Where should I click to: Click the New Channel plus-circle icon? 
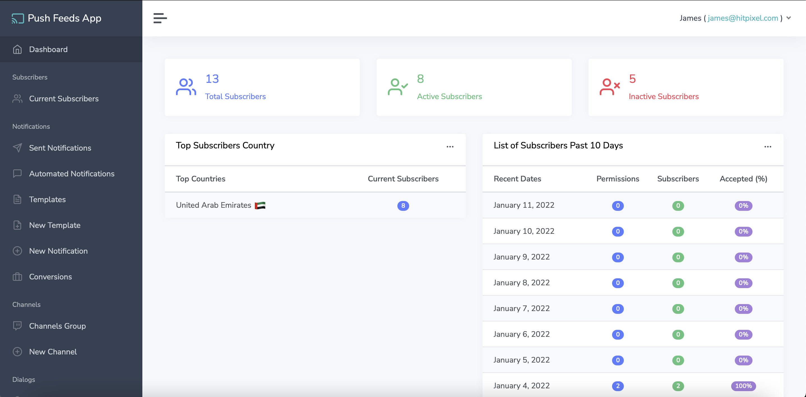tap(17, 352)
